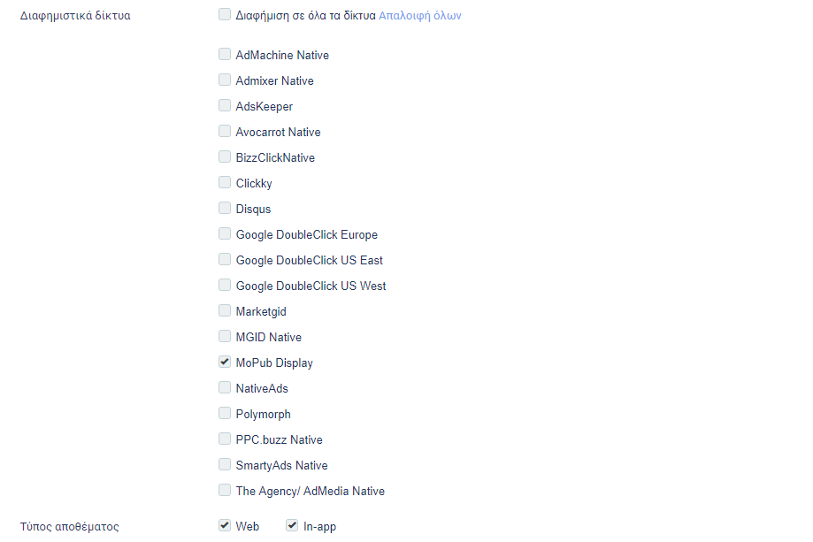The height and width of the screenshot is (542, 813).
Task: Toggle the Polymorph checkbox
Action: click(225, 413)
